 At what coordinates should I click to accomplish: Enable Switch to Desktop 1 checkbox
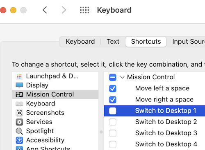click(x=113, y=111)
